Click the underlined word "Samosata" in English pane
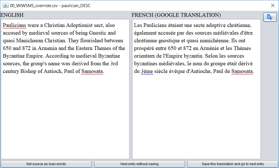The height and width of the screenshot is (168, 279). pos(92,71)
